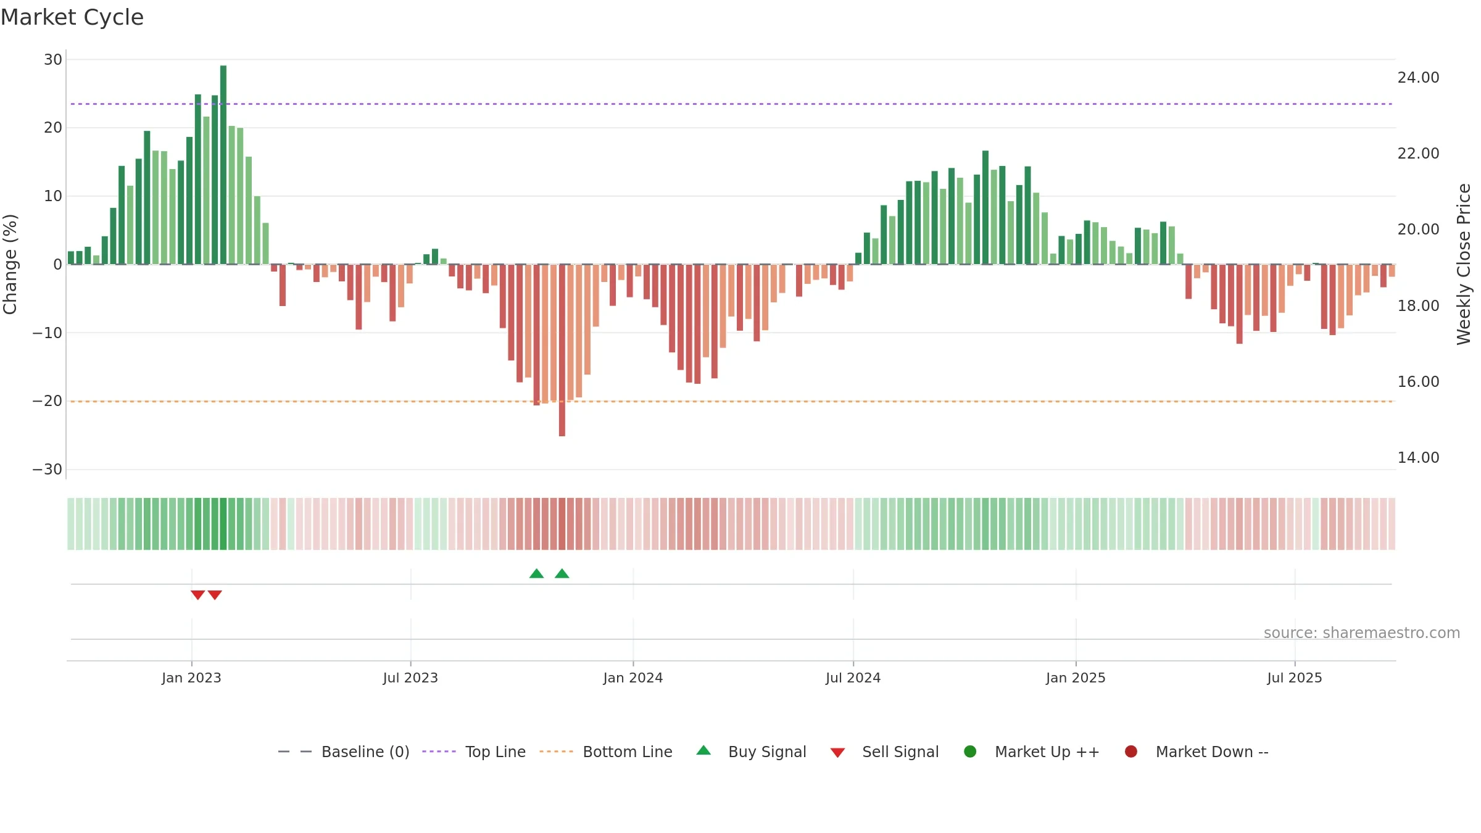Click the first red sell signal triangle marker
This screenshot has height=833, width=1481.
coord(197,595)
